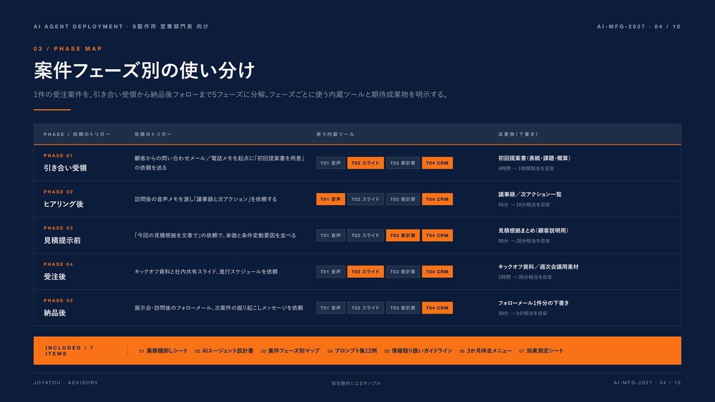This screenshot has width=715, height=402.
Task: Click the PHASE 02 label
Action: click(58, 192)
